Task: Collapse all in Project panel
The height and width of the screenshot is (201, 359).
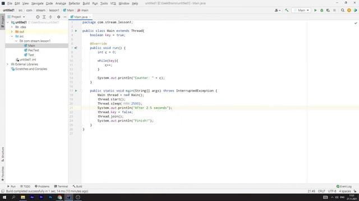Action: 50,17
